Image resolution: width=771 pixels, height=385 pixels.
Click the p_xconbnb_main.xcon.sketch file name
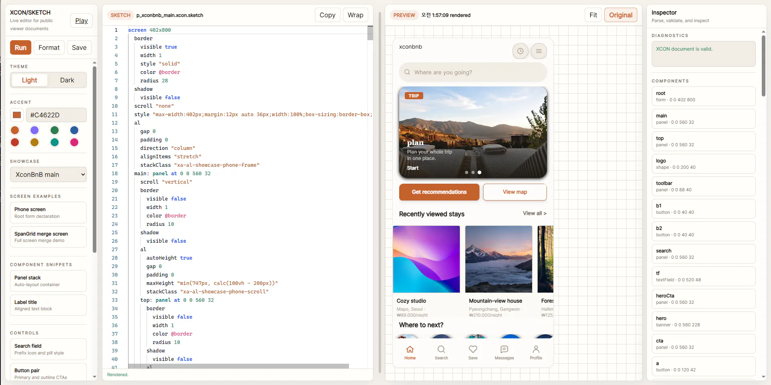coord(170,15)
